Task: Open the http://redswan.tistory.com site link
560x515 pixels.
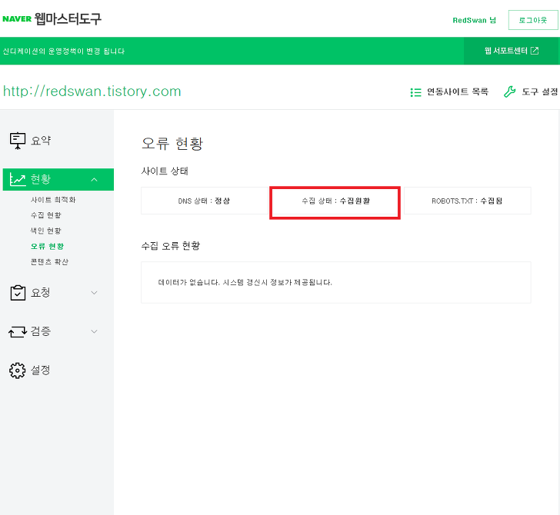Action: coord(92,91)
